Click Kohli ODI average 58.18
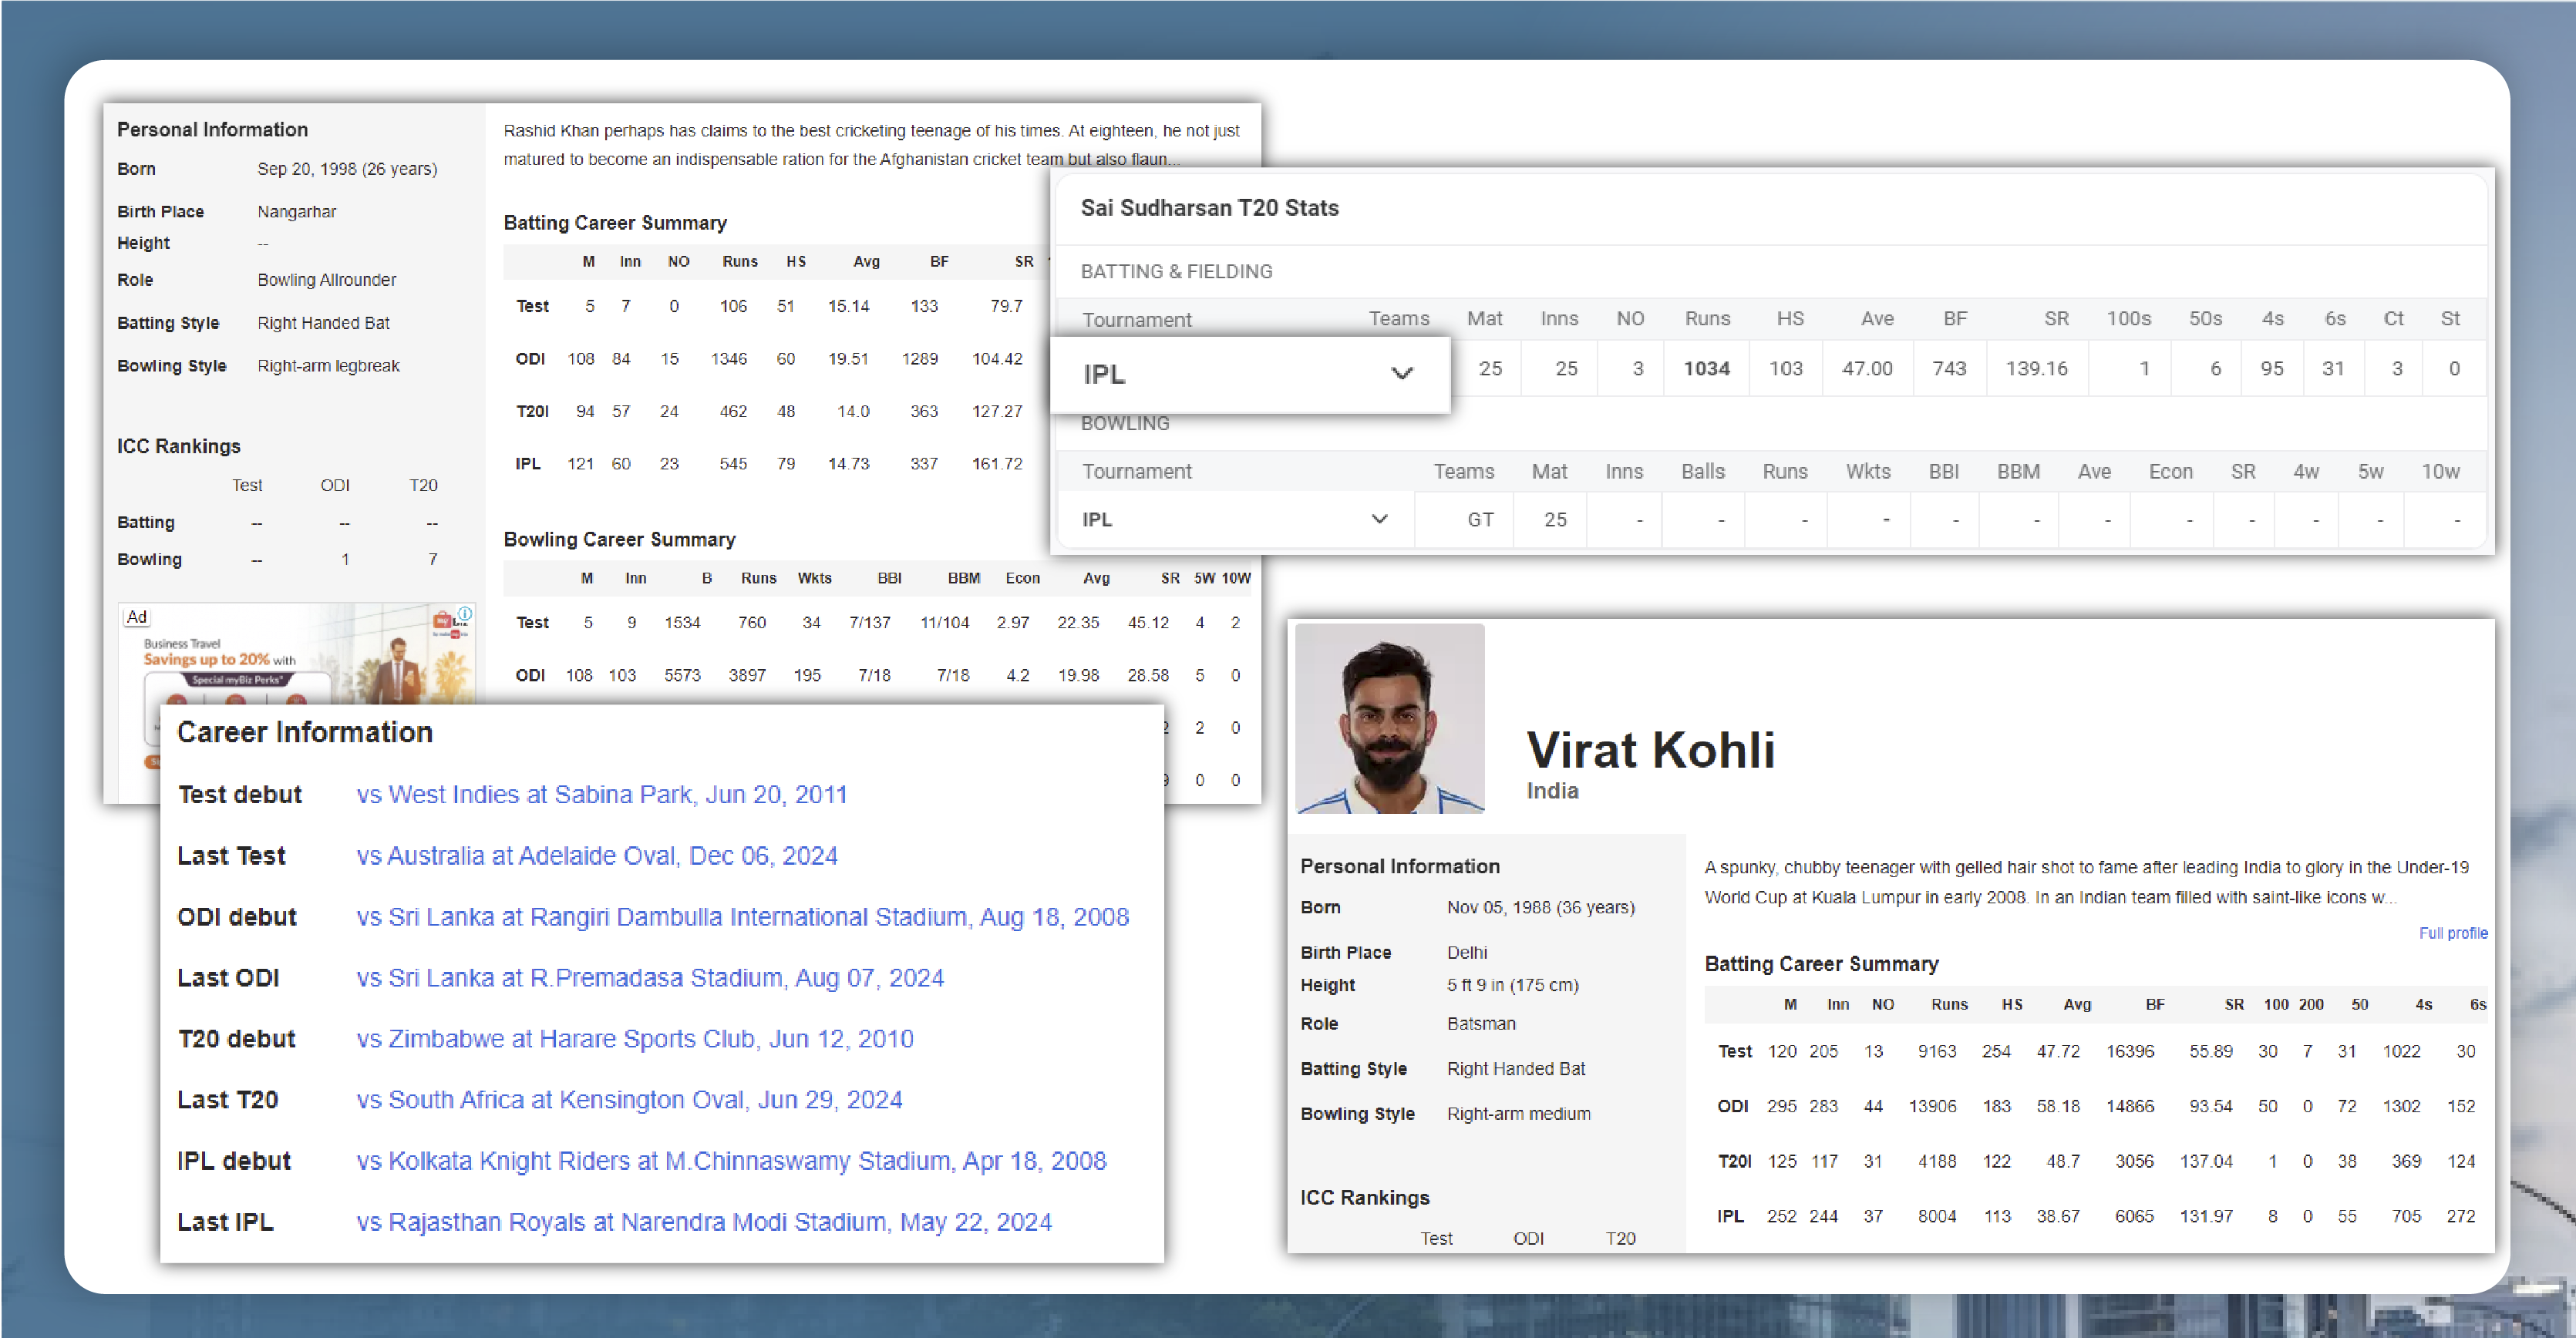Image resolution: width=2576 pixels, height=1338 pixels. (x=2057, y=1106)
